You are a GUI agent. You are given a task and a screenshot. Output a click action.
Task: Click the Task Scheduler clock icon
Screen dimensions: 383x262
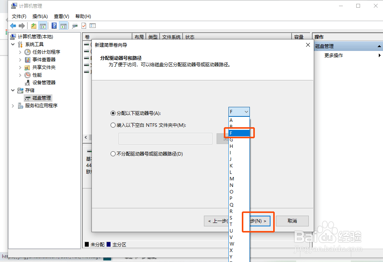click(x=28, y=52)
